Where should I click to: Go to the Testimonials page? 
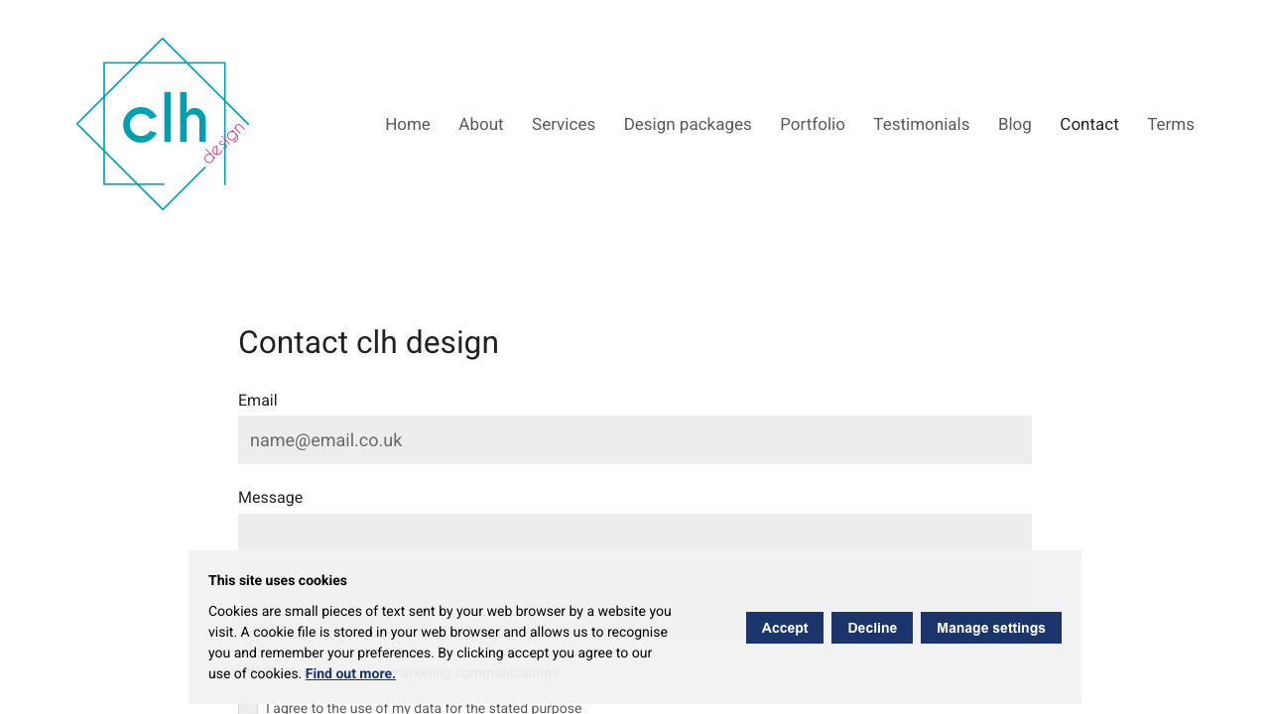921,124
